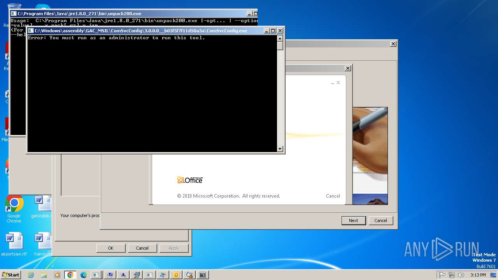Show the system clock at 3:13 PM
This screenshot has width=498, height=280.
click(478, 275)
